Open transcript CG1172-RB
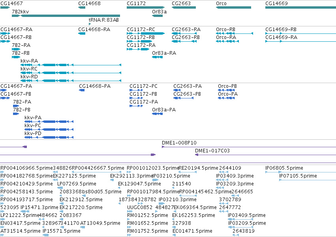 pos(141,37)
